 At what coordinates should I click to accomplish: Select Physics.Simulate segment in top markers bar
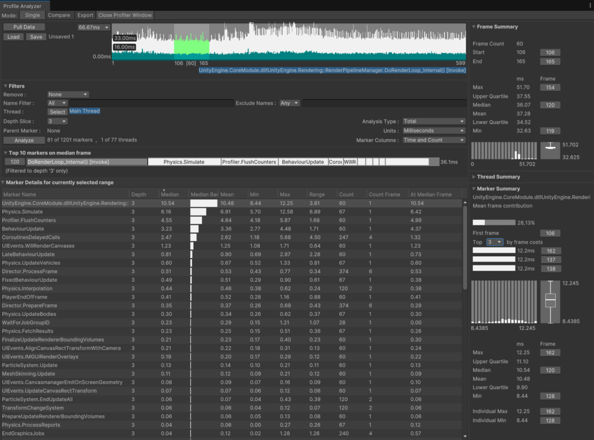[x=184, y=162]
